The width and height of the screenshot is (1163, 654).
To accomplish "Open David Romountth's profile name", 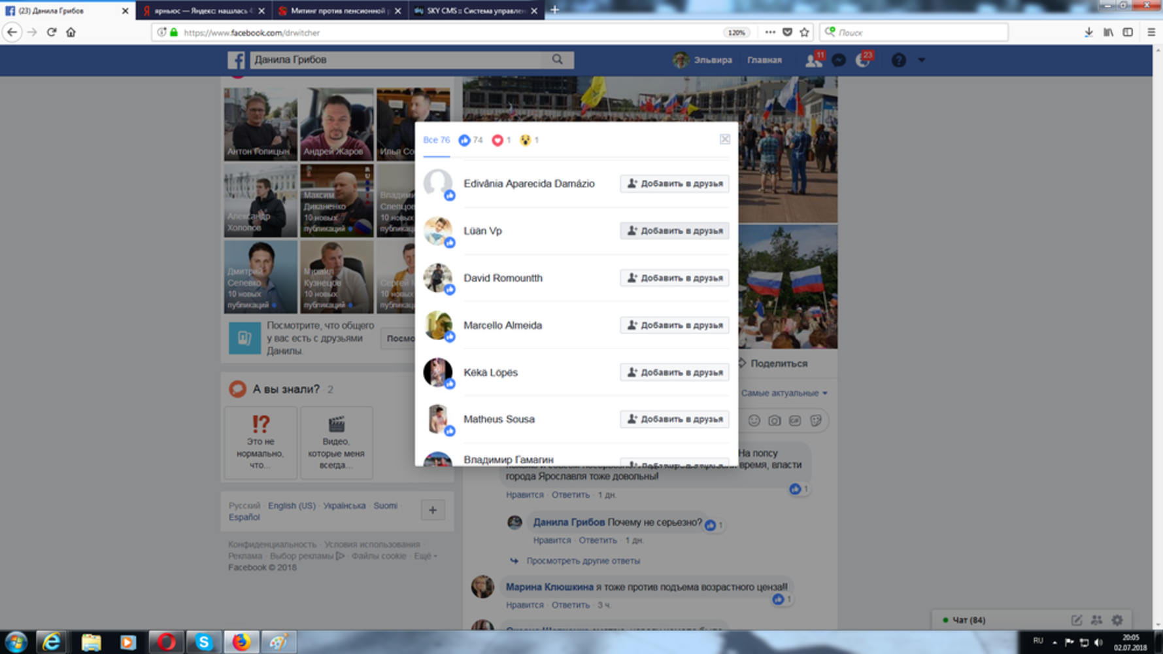I will pos(503,278).
